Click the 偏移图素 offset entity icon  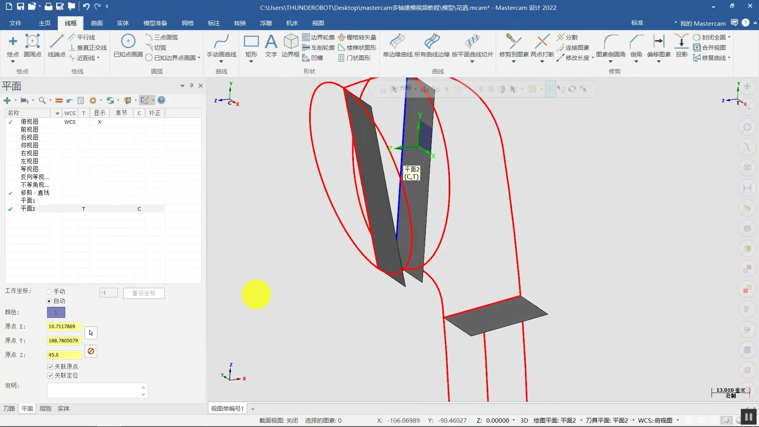(x=659, y=42)
